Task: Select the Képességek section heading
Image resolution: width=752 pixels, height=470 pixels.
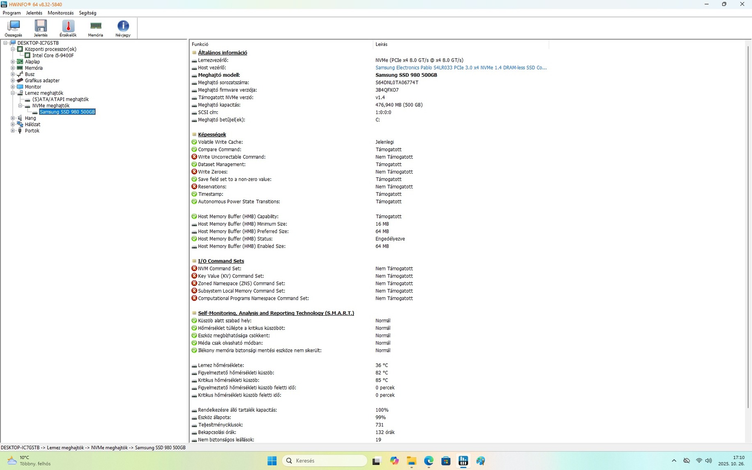Action: coord(212,135)
